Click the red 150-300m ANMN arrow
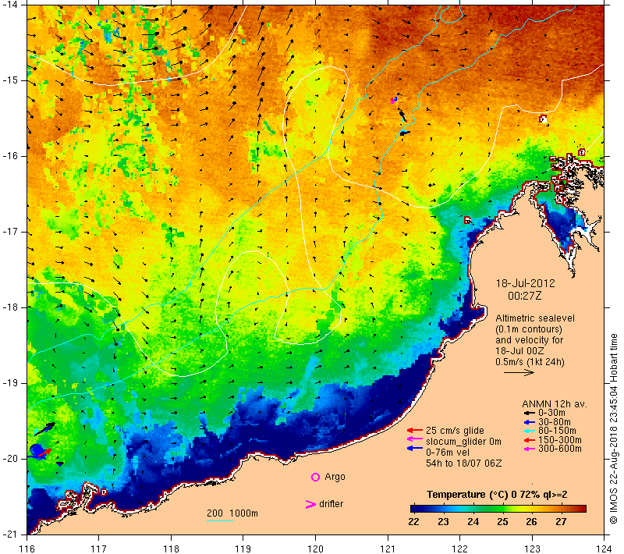This screenshot has height=554, width=624. pos(529,440)
